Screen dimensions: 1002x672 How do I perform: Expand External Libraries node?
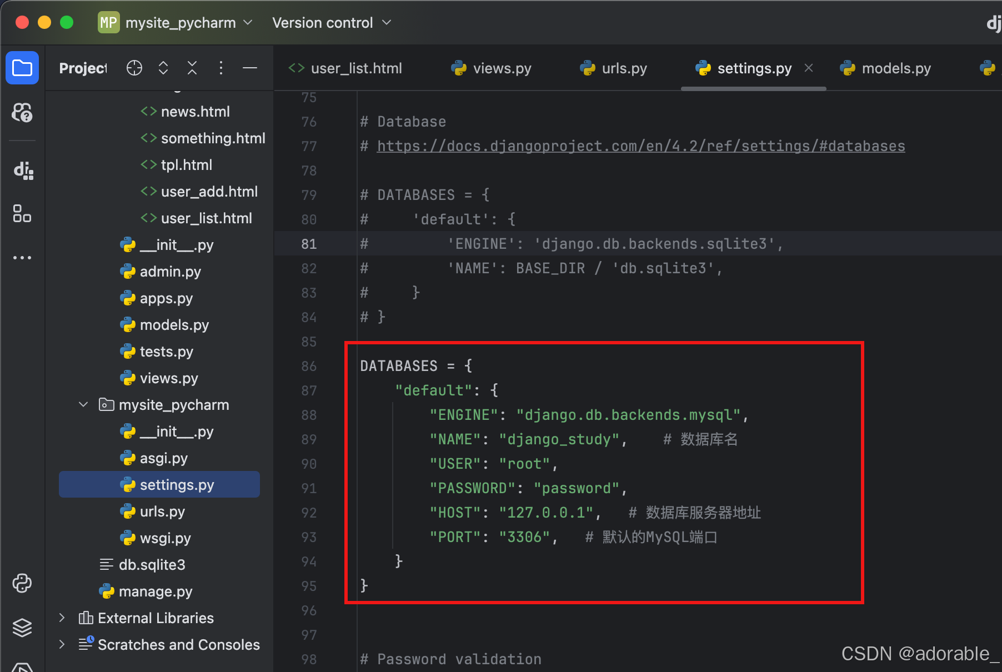point(62,618)
